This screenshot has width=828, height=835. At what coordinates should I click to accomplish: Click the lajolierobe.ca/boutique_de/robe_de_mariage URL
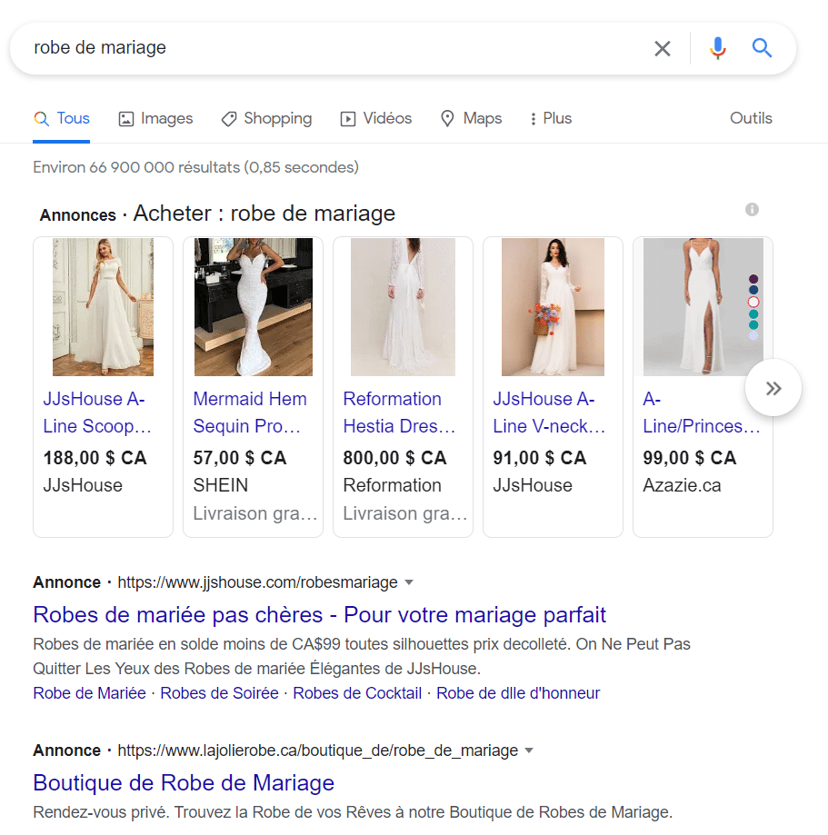click(317, 751)
